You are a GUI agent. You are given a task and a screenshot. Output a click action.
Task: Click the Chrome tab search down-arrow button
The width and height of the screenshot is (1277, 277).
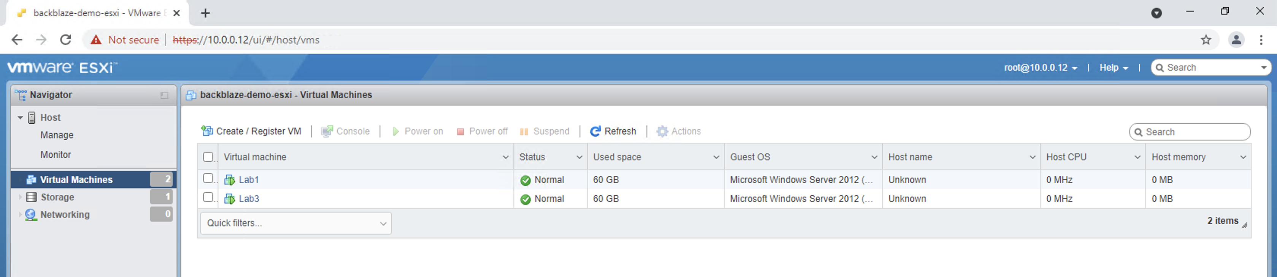click(1156, 13)
